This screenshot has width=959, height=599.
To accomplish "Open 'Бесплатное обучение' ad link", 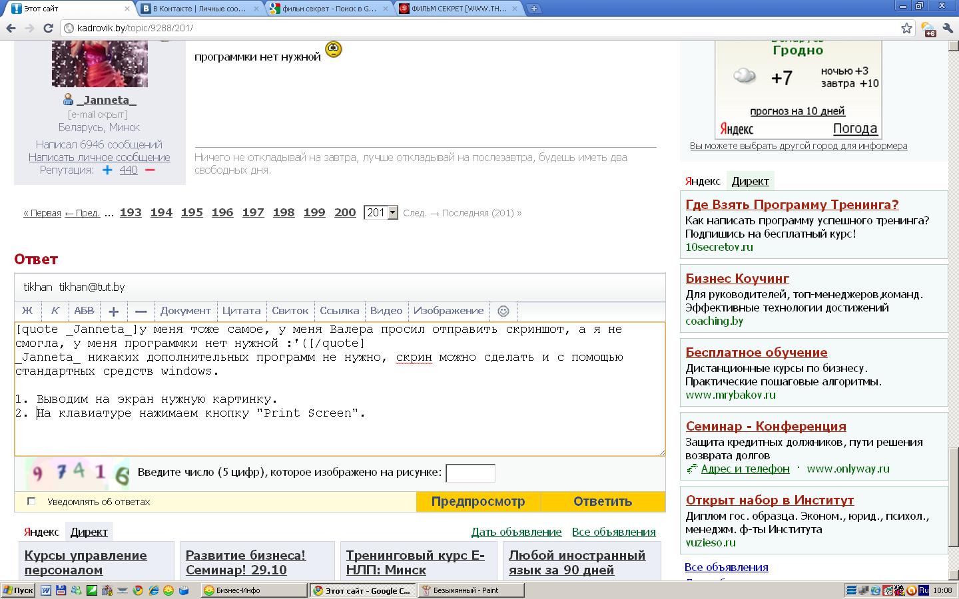I will tap(757, 352).
